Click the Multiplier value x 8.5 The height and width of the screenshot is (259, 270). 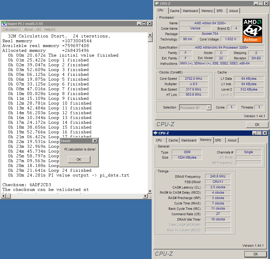(x=193, y=84)
